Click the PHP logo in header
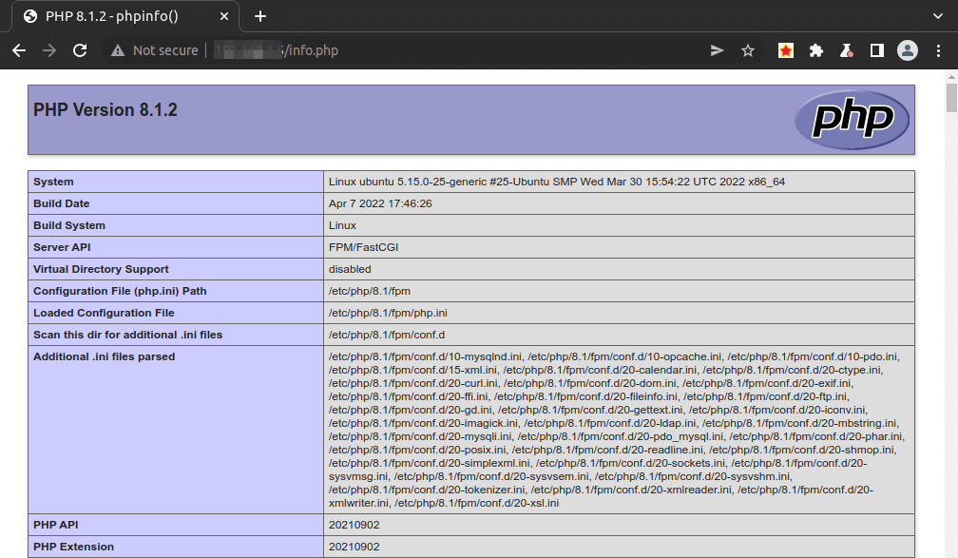Screen dimensions: 958x558 852,120
